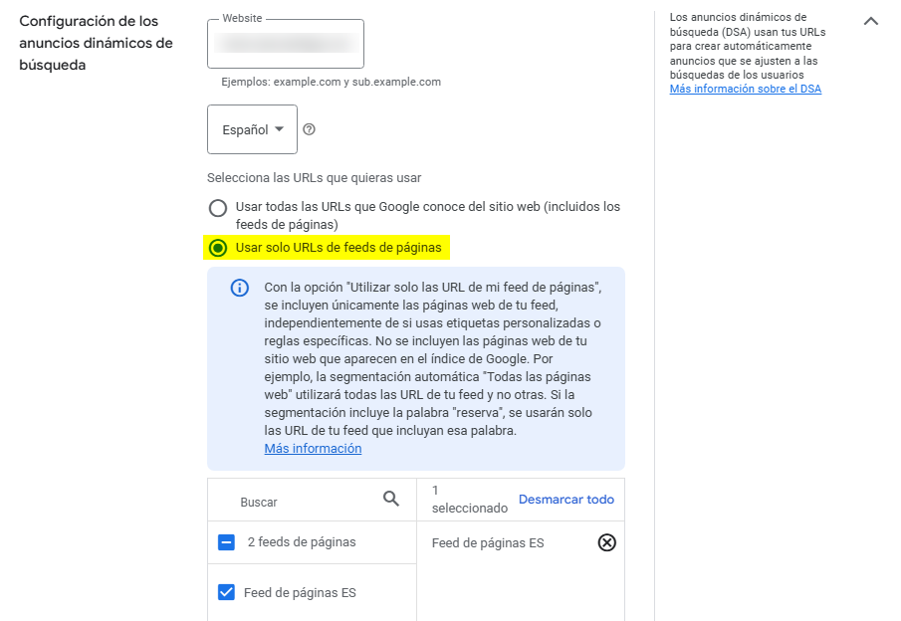The width and height of the screenshot is (901, 621).
Task: Click the "Configuración de los anuncios dinámicos" heading
Action: pos(97,43)
